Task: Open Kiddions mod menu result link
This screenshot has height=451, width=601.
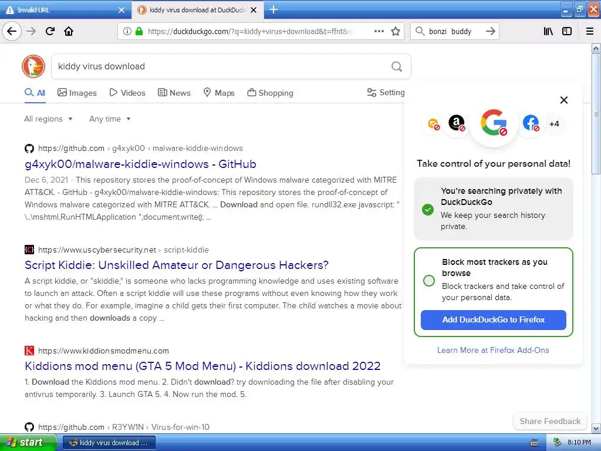Action: point(202,366)
